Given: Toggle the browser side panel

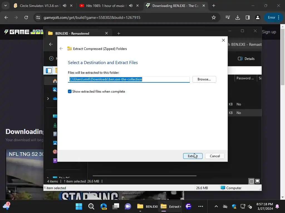Looking at the screenshot, I should click(x=247, y=17).
